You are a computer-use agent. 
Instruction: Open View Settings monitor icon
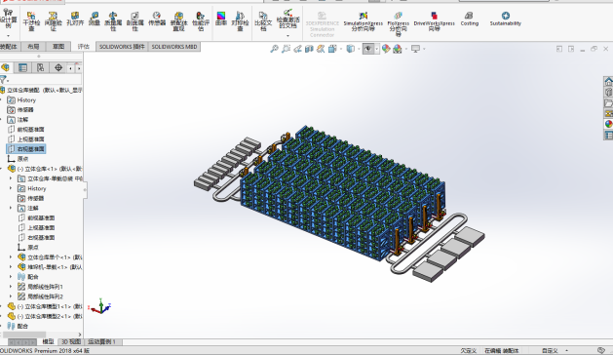415,49
